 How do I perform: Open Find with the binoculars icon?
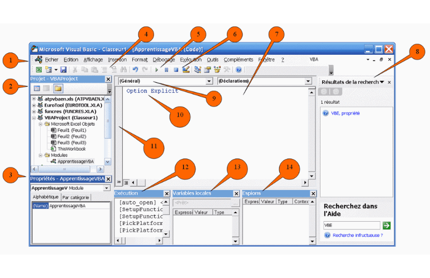(123, 70)
